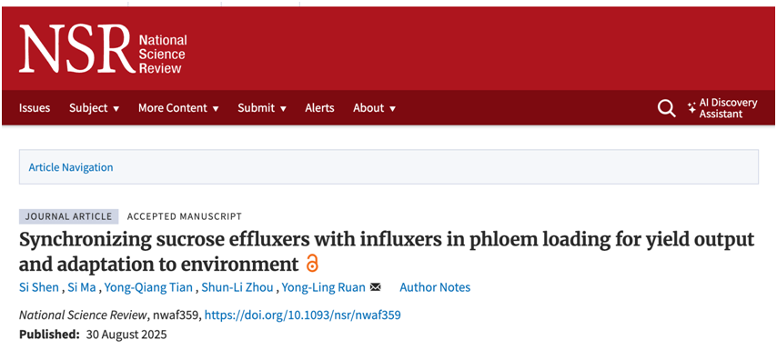
Task: Click author Shun-Li Zhou
Action: click(237, 287)
